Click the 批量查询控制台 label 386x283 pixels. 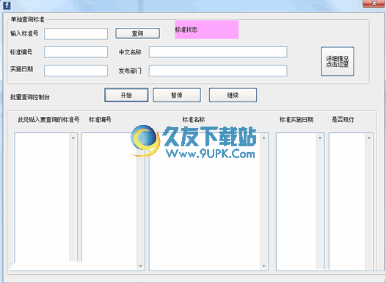pyautogui.click(x=30, y=97)
